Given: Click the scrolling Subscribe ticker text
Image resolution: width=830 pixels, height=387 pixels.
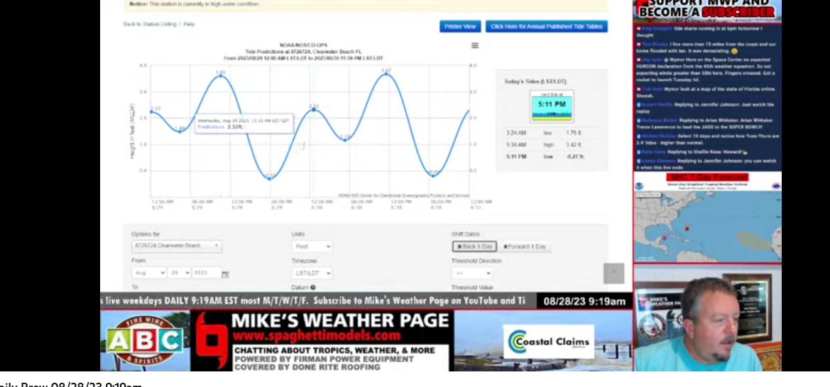Looking at the screenshot, I should click(313, 301).
